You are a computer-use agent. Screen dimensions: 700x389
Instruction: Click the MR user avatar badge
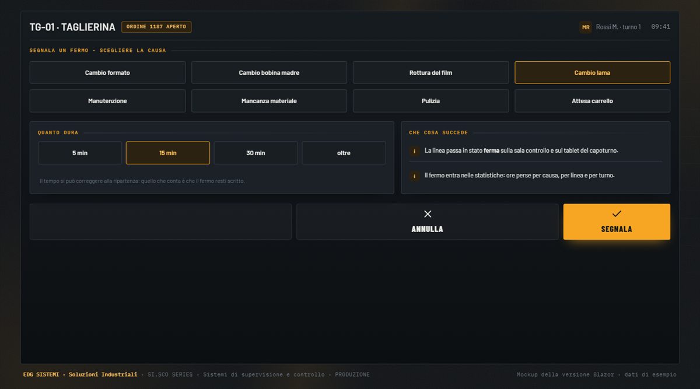(x=586, y=27)
